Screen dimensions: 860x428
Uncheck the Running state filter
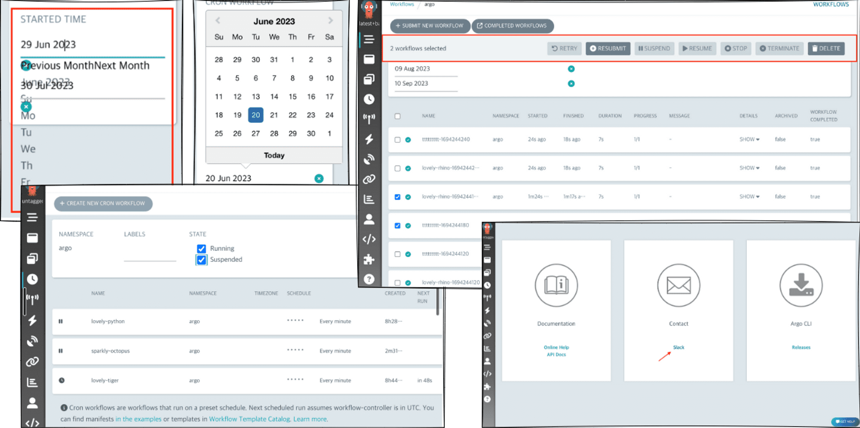(x=201, y=249)
